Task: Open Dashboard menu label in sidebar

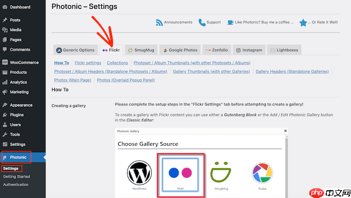Action: point(20,7)
